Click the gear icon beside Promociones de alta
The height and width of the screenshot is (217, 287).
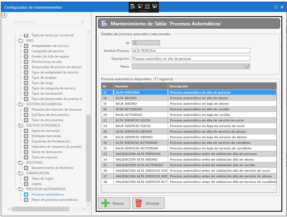click(26, 62)
